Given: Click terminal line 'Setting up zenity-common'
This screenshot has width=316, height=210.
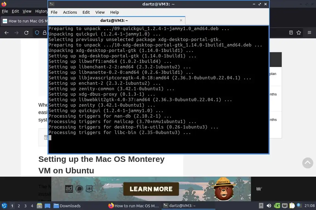Looking at the screenshot, I should pos(111,89).
